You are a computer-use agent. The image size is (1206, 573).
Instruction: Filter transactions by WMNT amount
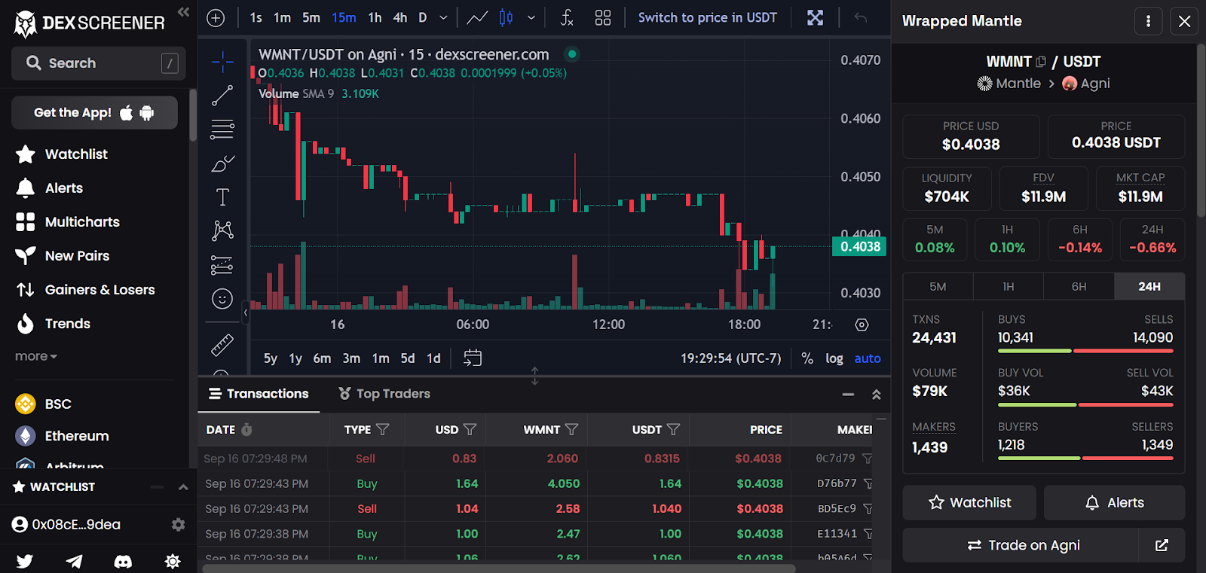[x=572, y=429]
